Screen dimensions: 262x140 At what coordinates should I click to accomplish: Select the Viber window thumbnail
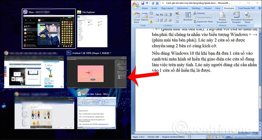click(x=49, y=29)
